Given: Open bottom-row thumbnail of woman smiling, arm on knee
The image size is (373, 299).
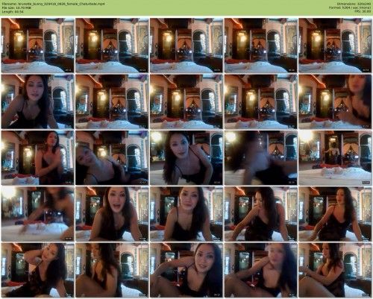Looking at the screenshot, I should pyautogui.click(x=186, y=270).
